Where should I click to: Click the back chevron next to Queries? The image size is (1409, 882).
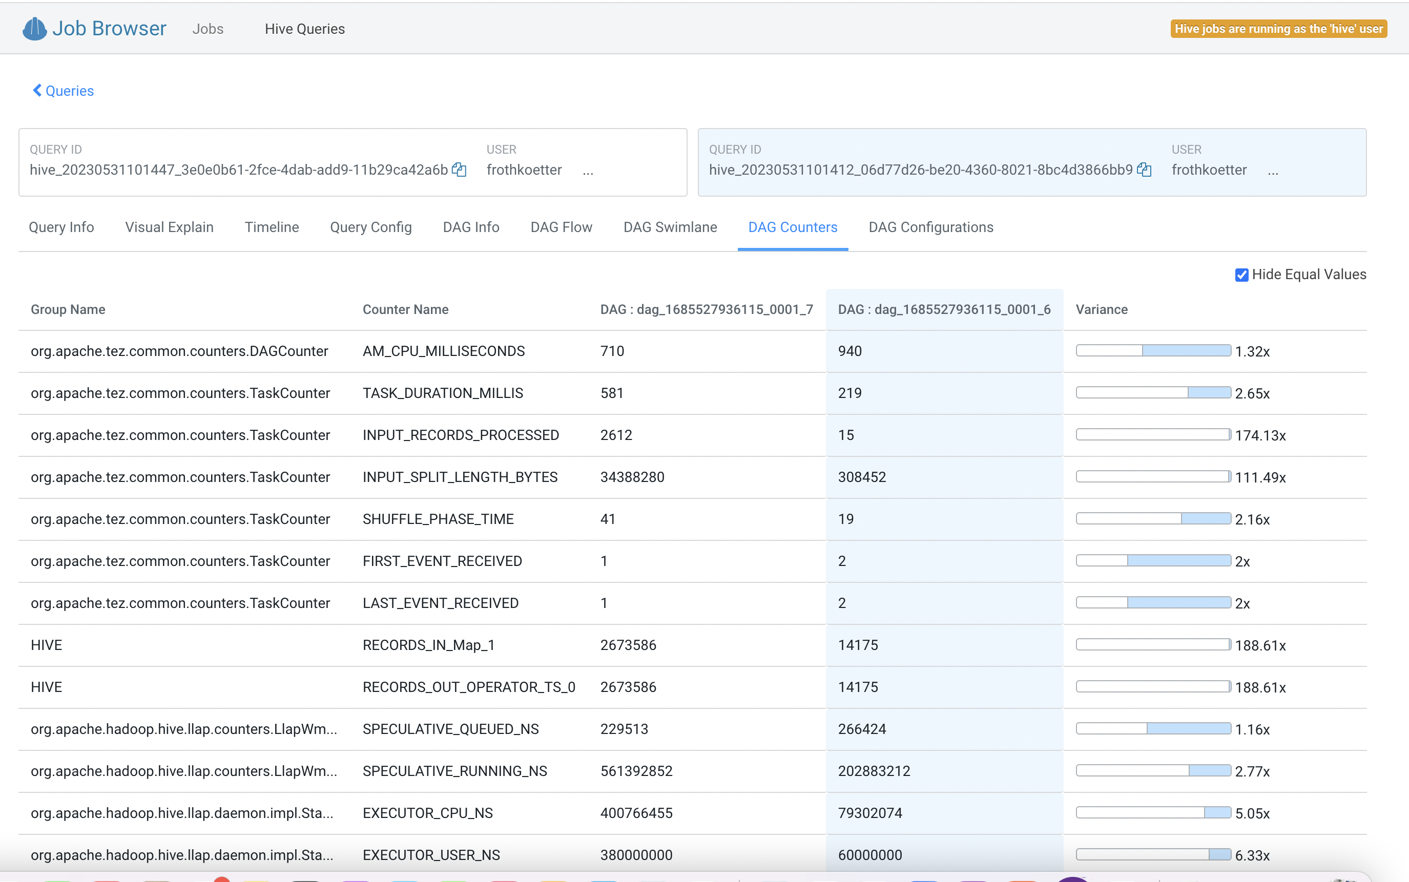(x=37, y=91)
